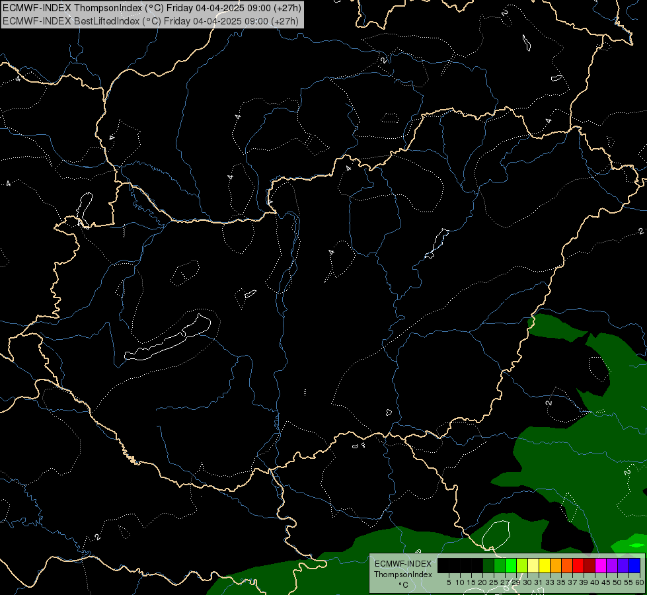Viewport: 647px width, 595px height.
Task: Pick the orange 33–35 legend swatch
Action: point(556,565)
